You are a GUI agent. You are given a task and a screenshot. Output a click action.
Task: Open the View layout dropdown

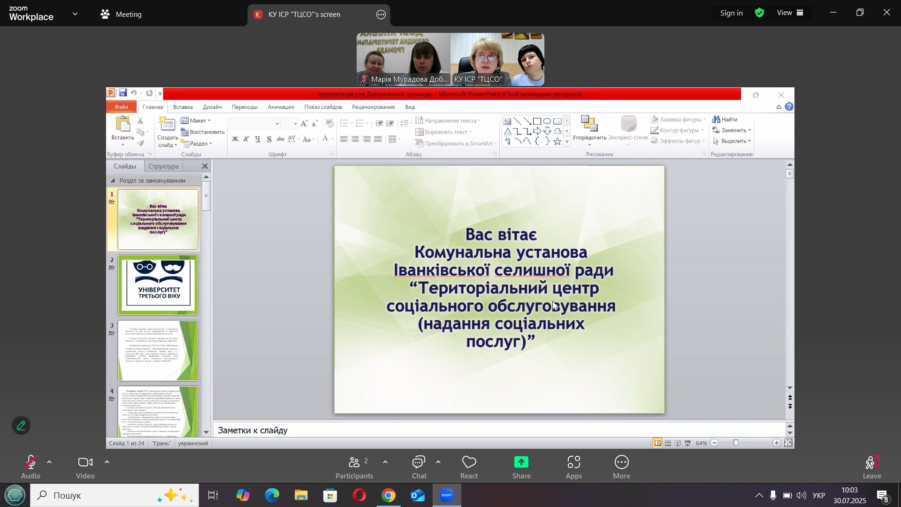point(790,13)
